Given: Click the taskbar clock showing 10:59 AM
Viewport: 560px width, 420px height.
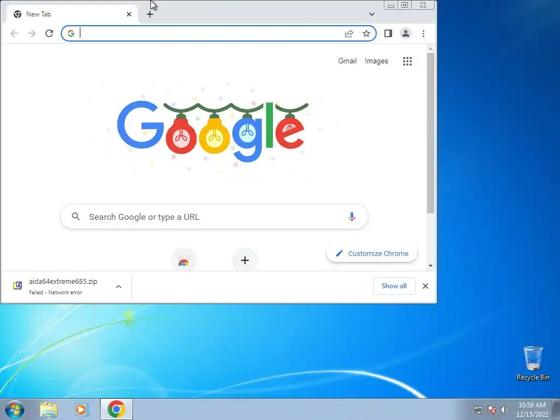Looking at the screenshot, I should tap(532, 410).
